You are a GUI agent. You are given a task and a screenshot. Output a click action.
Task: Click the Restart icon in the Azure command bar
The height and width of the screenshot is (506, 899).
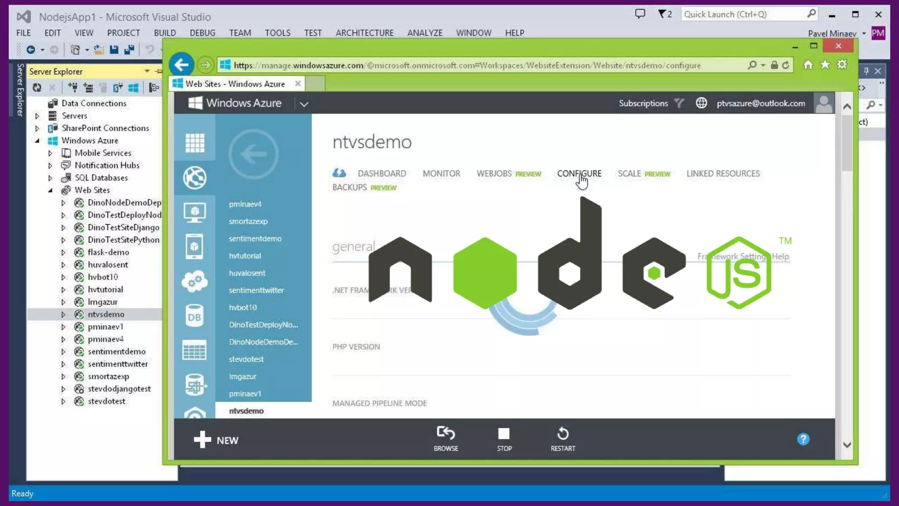(563, 434)
